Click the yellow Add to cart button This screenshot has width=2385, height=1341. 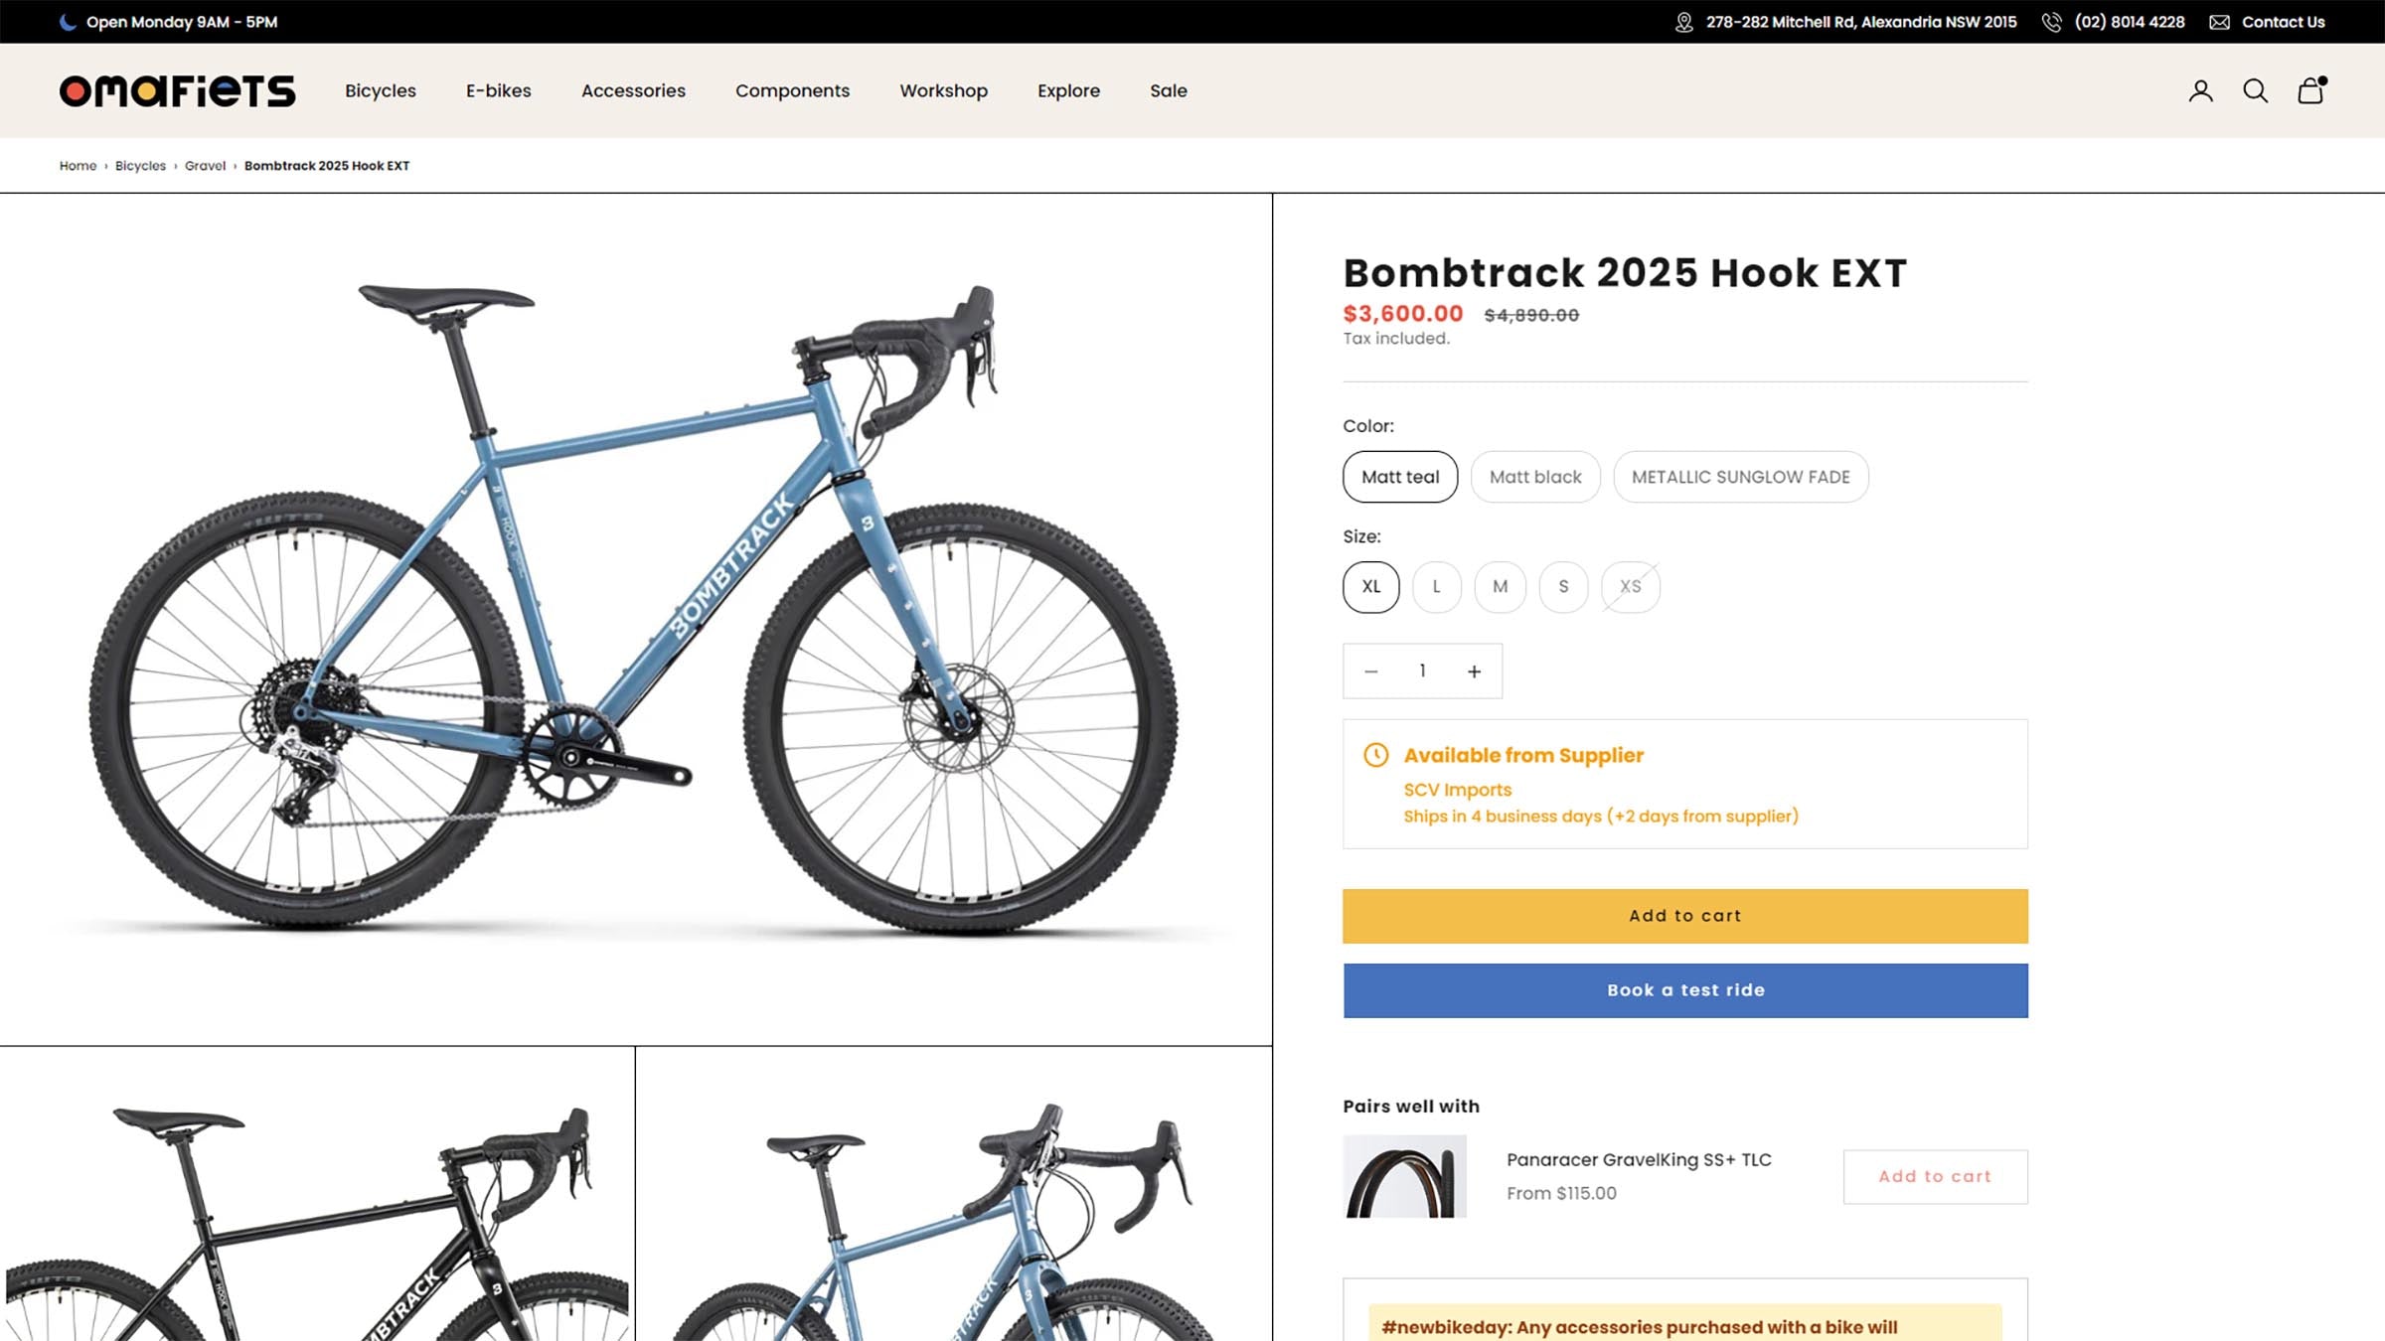[x=1684, y=916]
